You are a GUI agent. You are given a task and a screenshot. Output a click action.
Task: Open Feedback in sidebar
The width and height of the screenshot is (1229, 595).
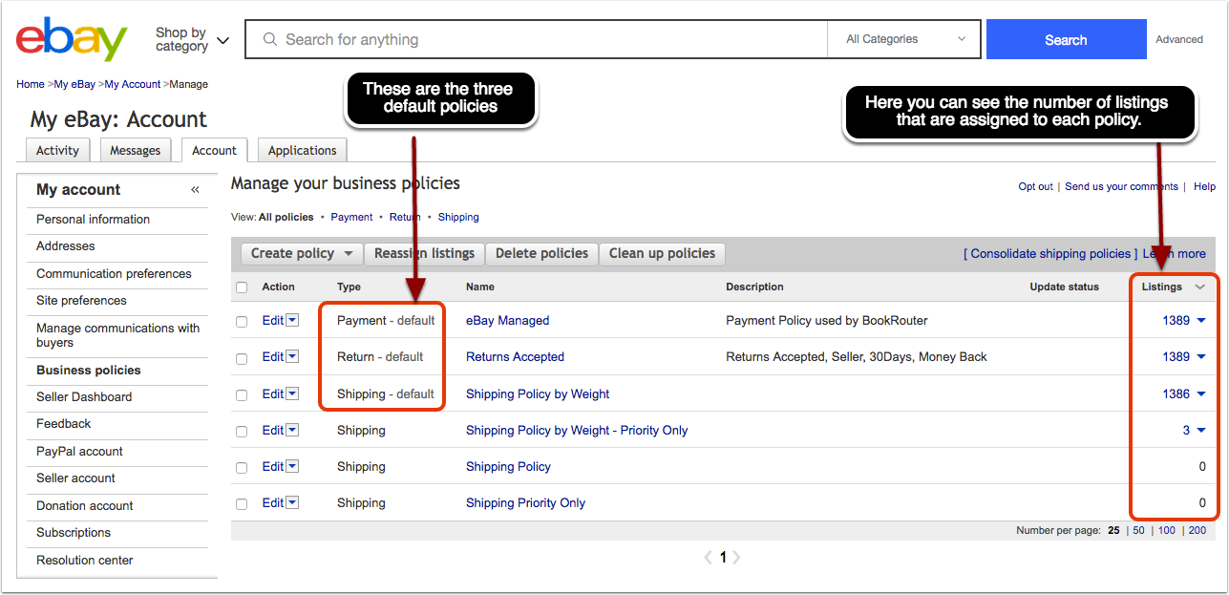[x=63, y=423]
